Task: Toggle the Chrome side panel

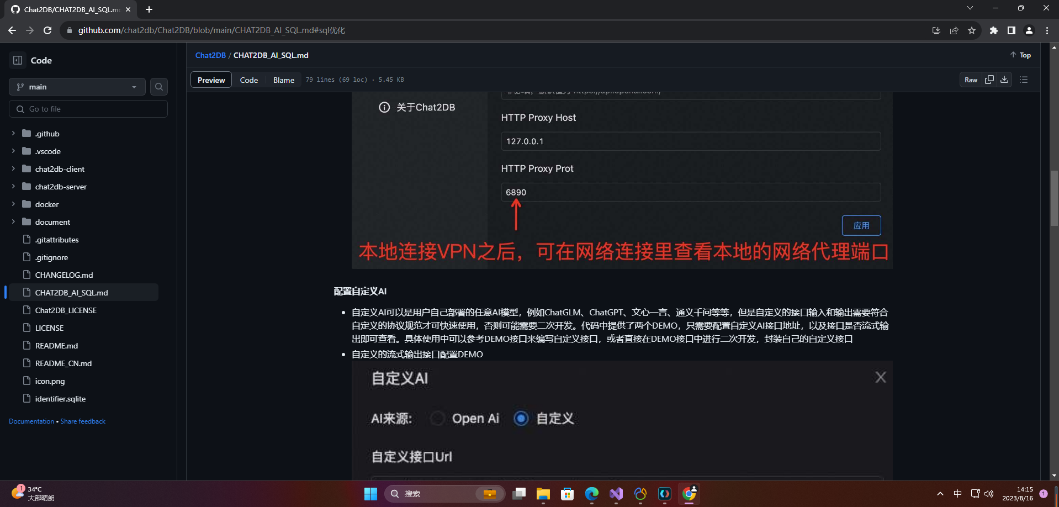Action: click(1012, 30)
